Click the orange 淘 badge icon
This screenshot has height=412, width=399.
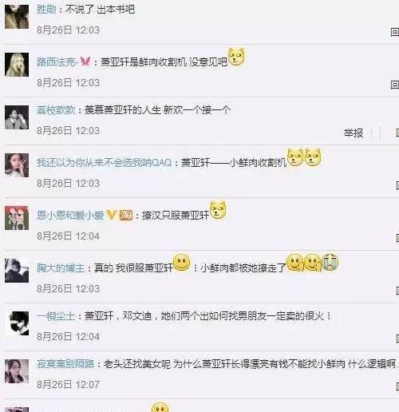[x=125, y=215]
